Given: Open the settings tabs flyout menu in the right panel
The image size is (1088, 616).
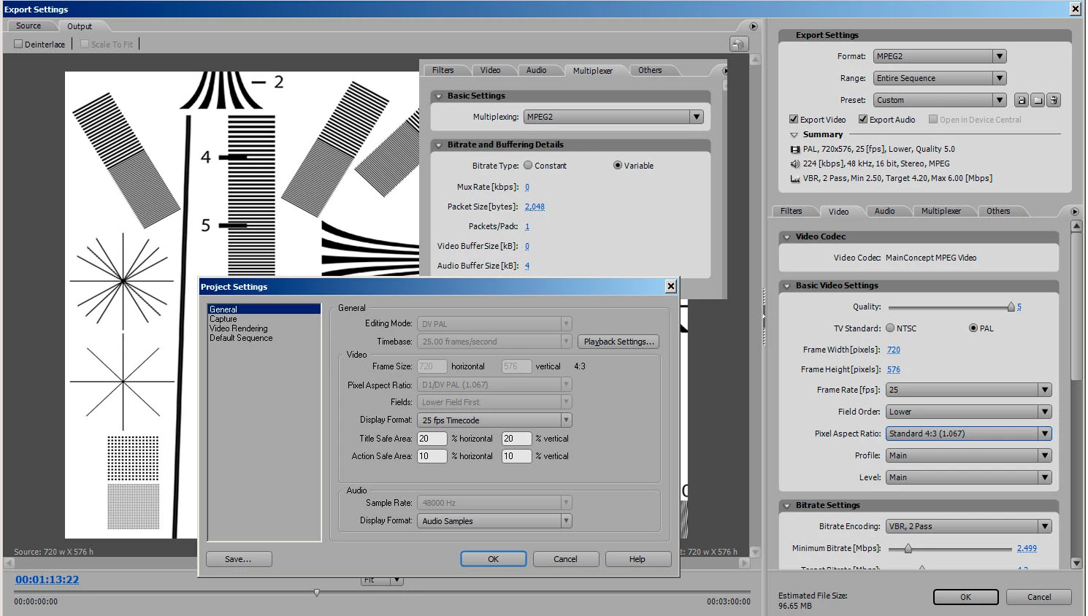Looking at the screenshot, I should point(1075,212).
